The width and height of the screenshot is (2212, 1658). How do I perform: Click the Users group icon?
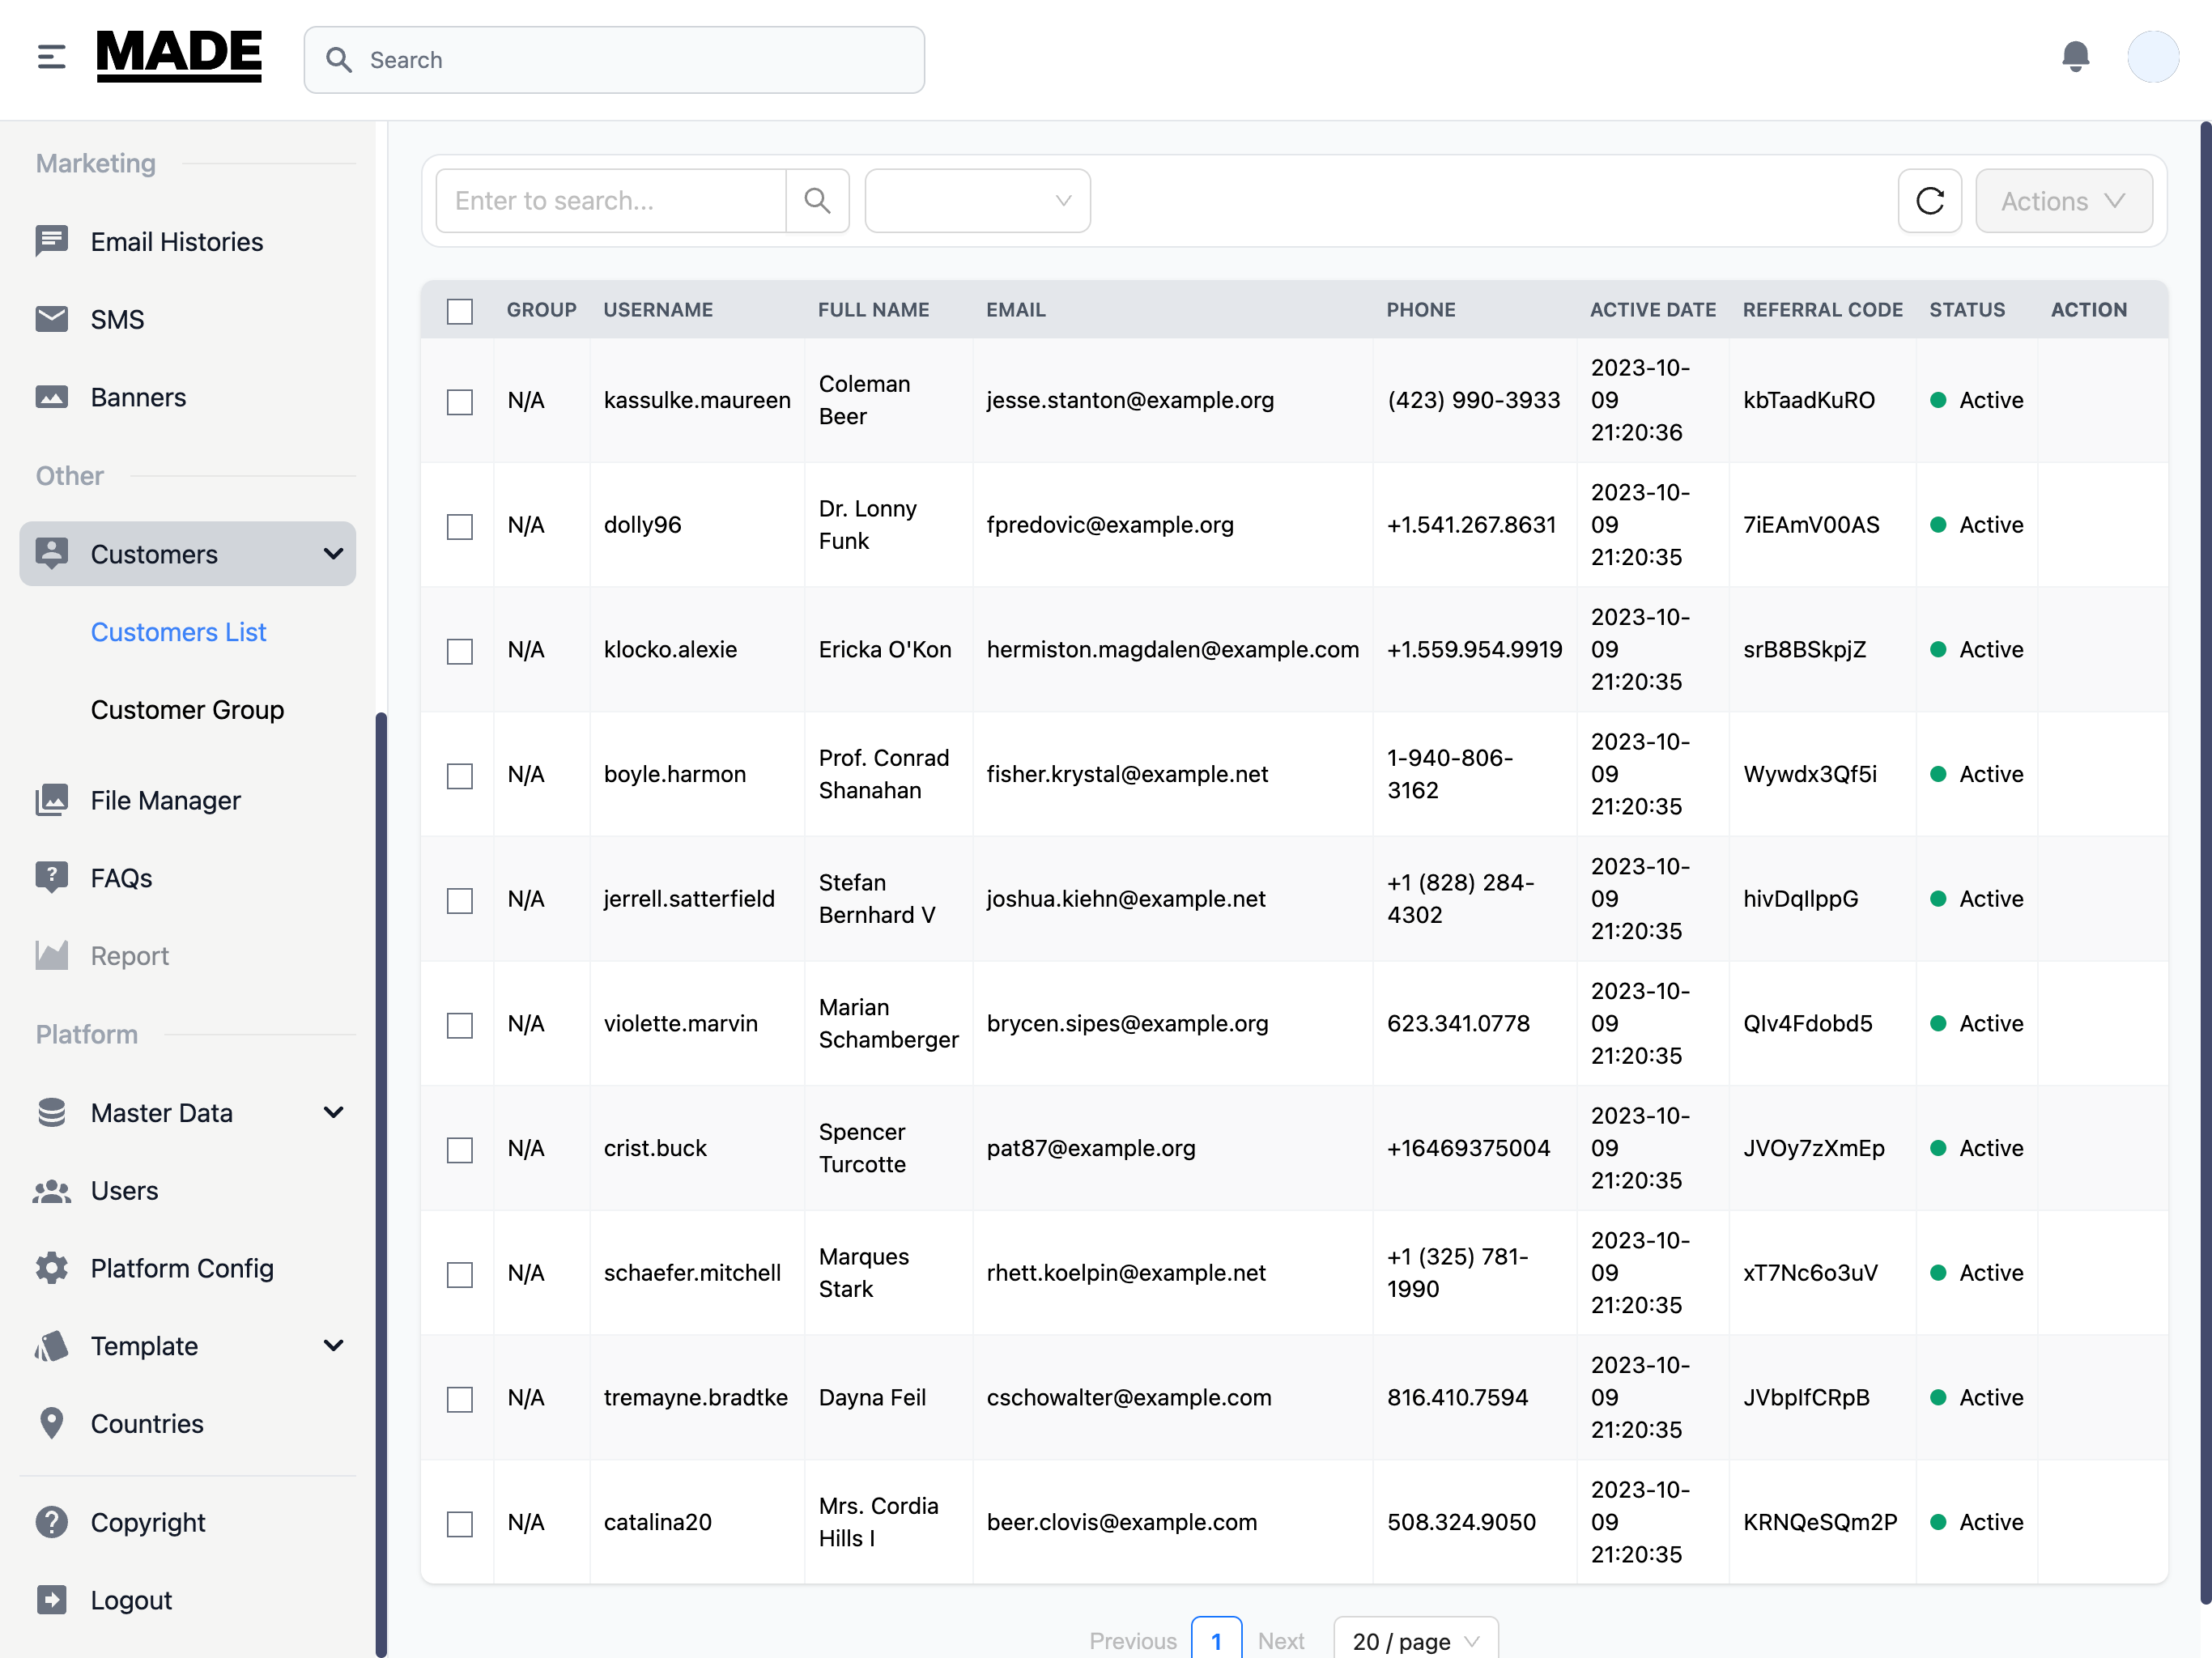pos(51,1190)
